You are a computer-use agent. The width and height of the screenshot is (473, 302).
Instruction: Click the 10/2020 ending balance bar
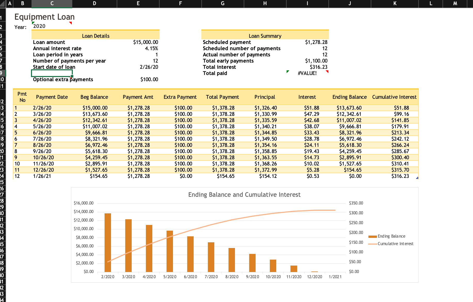[x=273, y=266]
